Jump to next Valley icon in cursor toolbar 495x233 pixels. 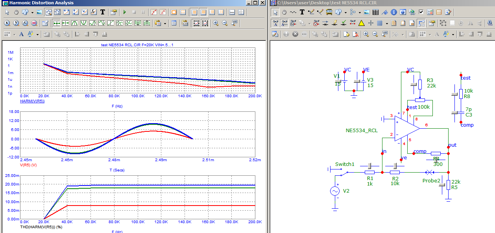[83, 23]
